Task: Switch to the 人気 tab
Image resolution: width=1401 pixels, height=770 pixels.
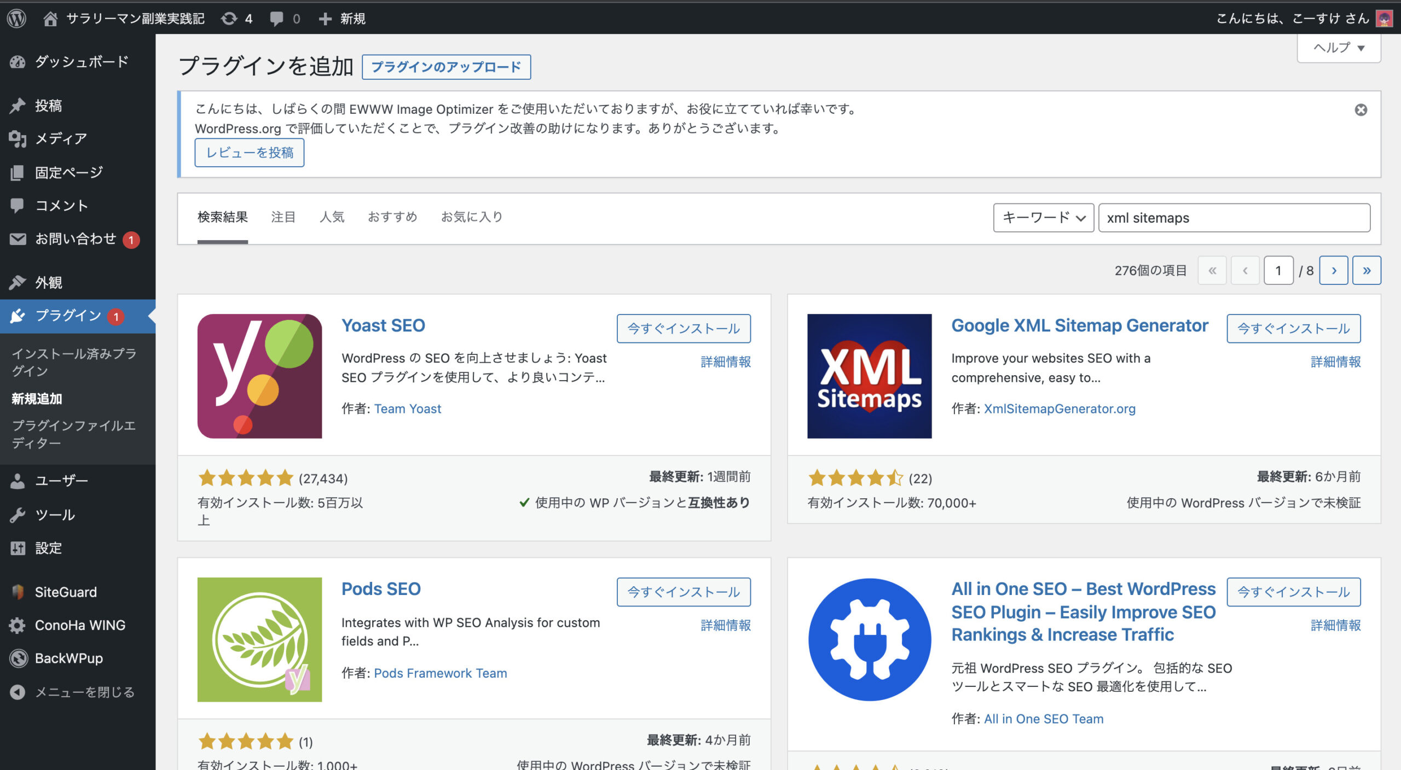Action: pyautogui.click(x=332, y=217)
